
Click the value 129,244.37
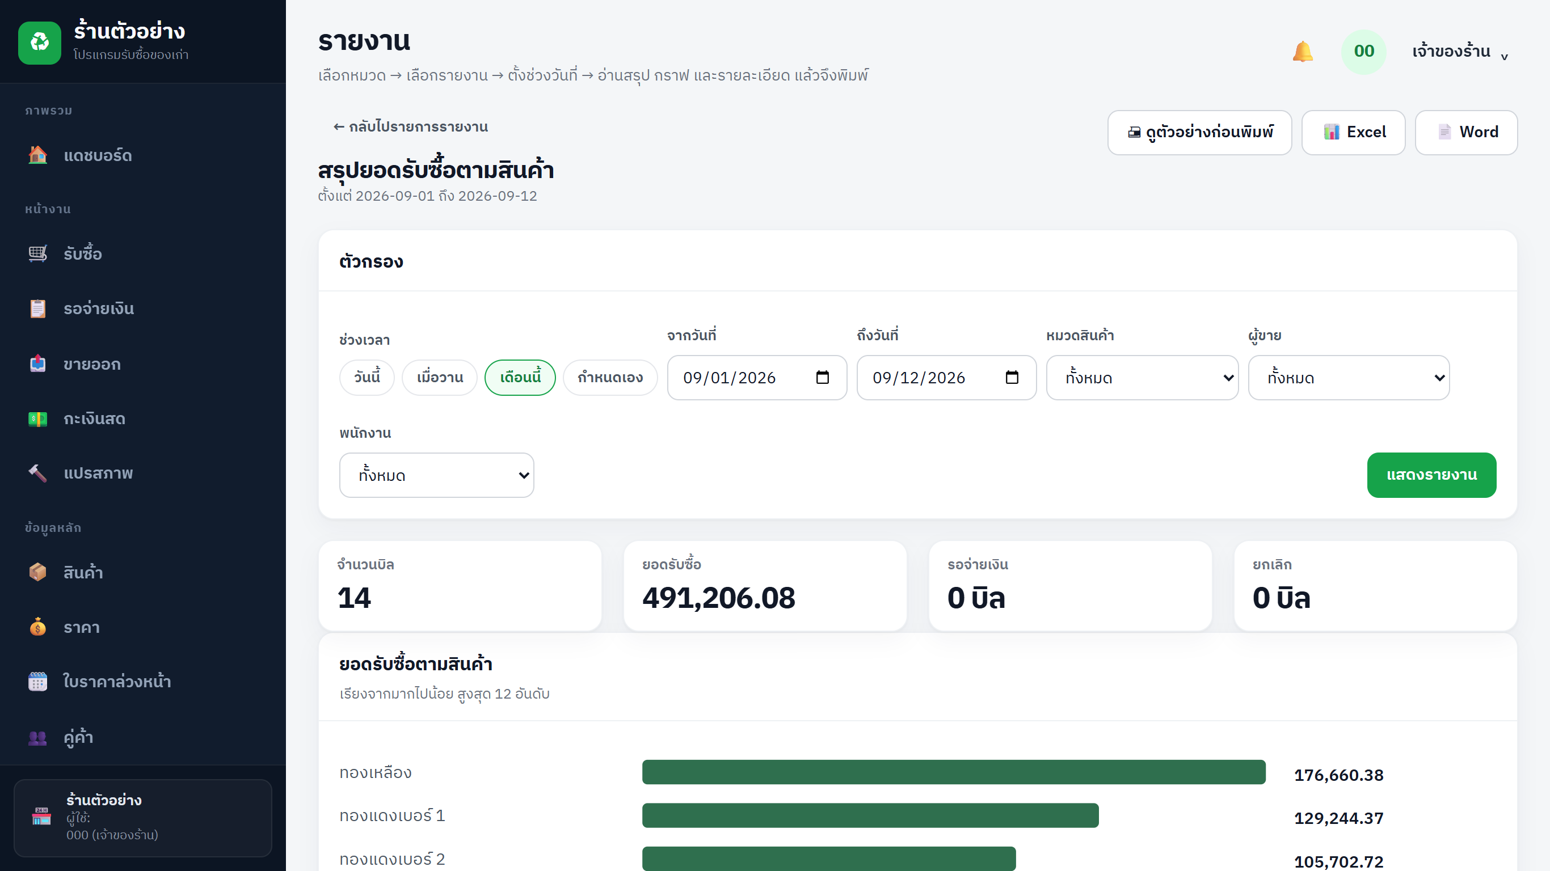pos(1339,819)
